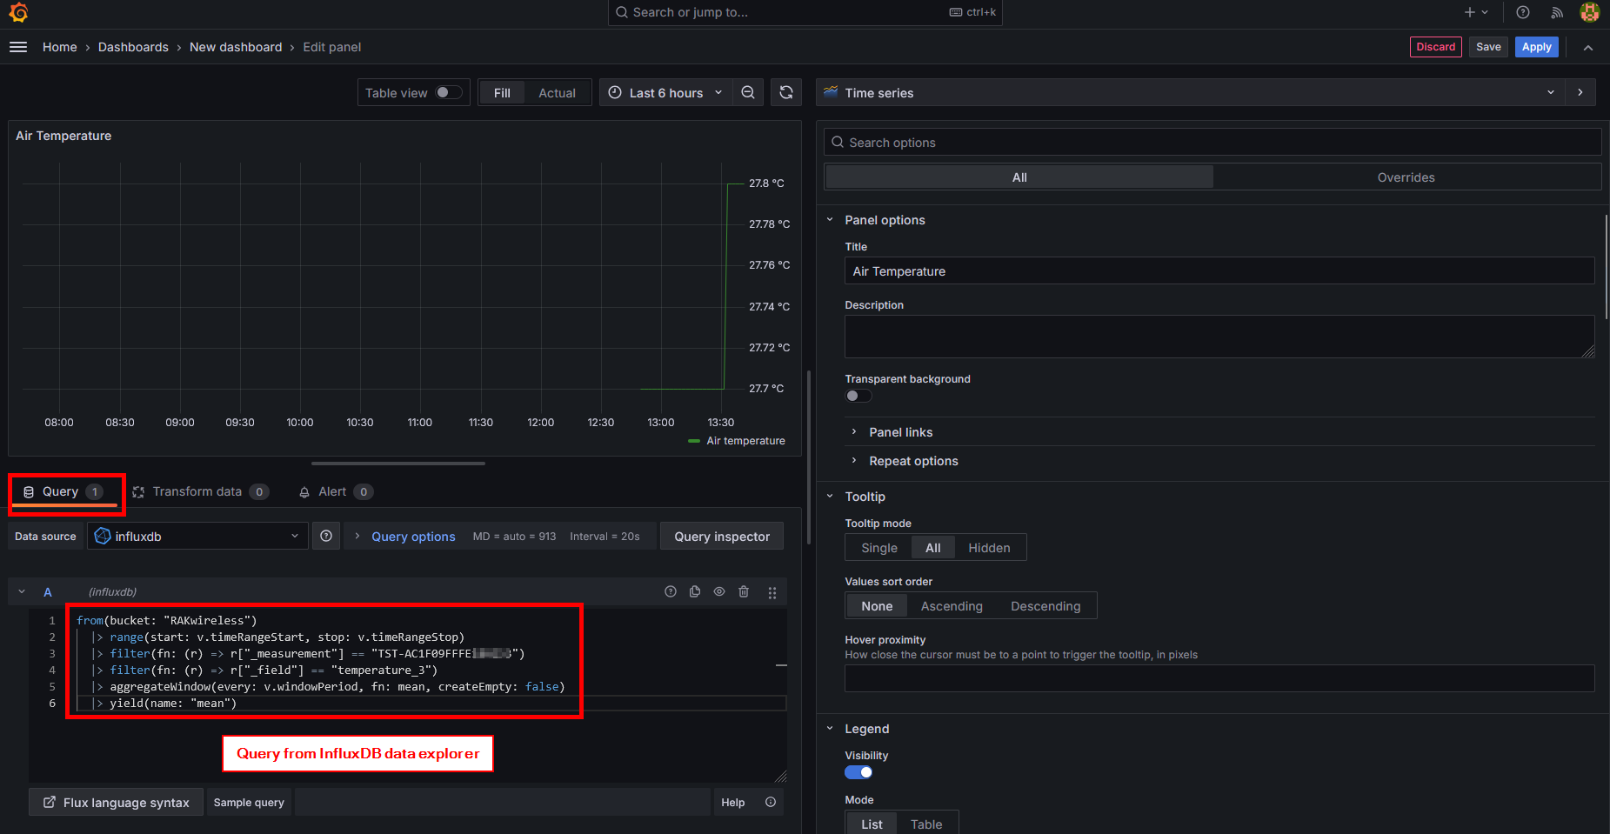Viewport: 1610px width, 834px height.
Task: Click the Discard button
Action: pos(1435,47)
